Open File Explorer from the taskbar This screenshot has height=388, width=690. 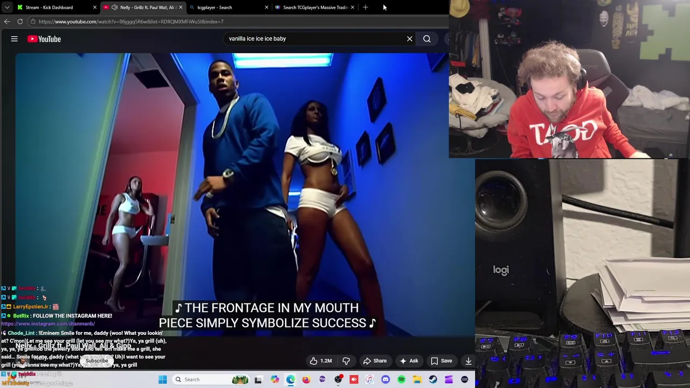[x=417, y=379]
